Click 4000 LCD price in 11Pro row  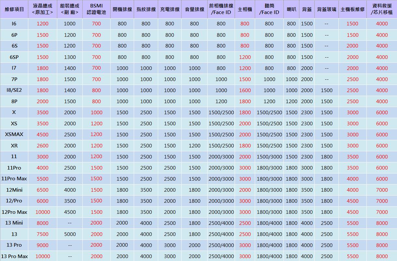coord(43,168)
